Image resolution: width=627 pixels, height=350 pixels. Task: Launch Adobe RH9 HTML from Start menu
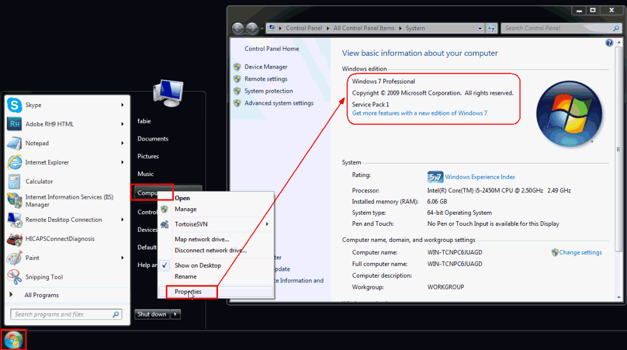tap(49, 124)
